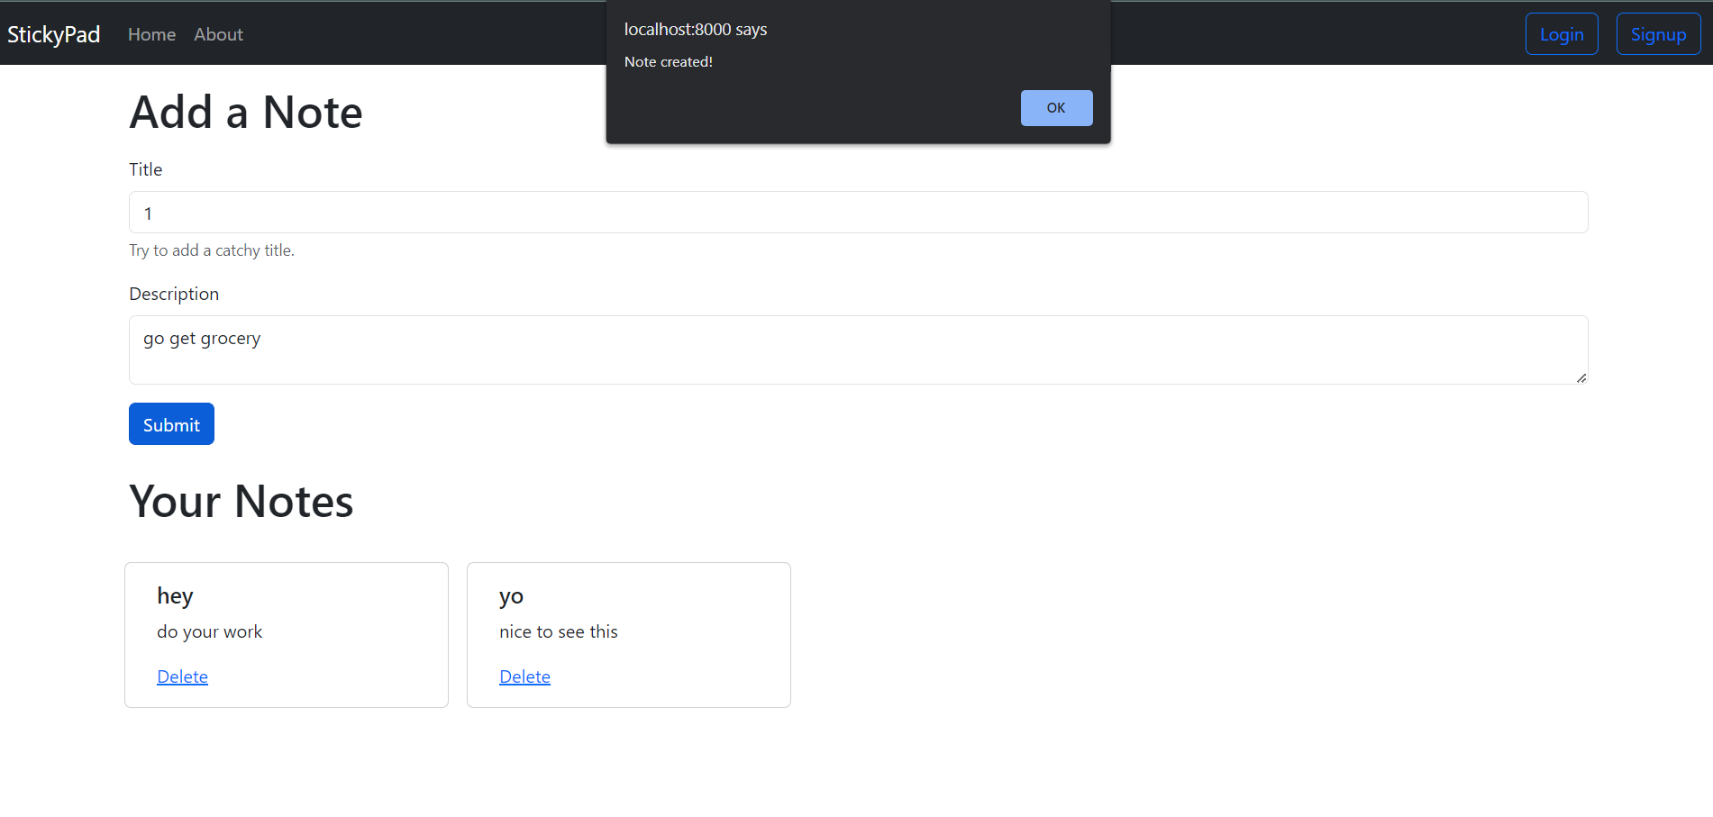
Task: Click the Title input containing 1
Action: pos(858,213)
